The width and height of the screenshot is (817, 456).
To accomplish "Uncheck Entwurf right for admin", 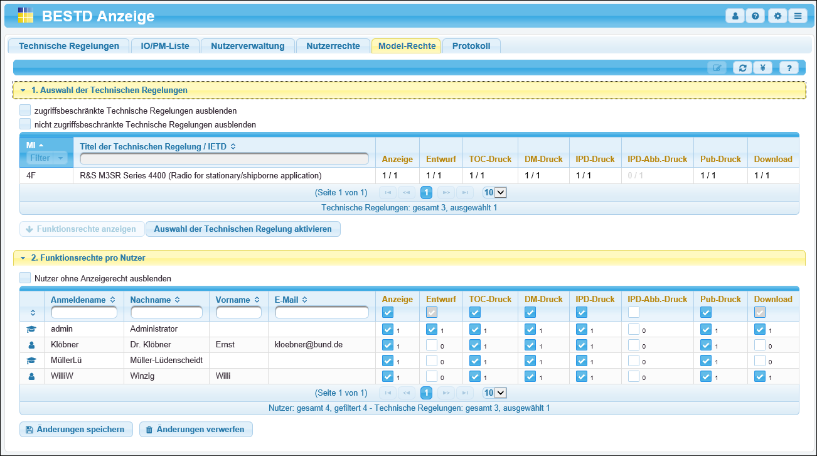I will tap(432, 328).
